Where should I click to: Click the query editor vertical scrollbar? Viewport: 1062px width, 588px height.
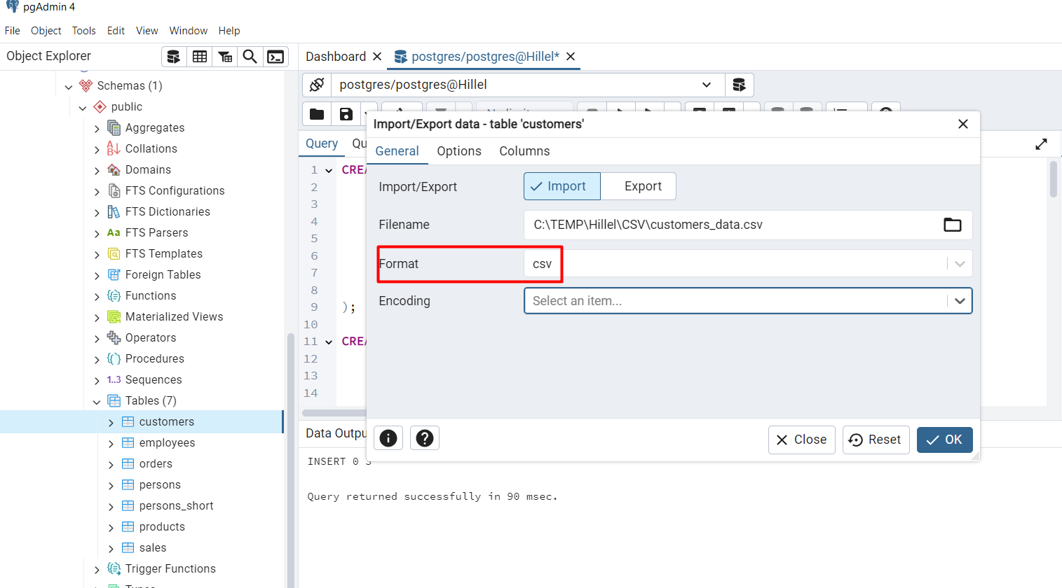pyautogui.click(x=1054, y=179)
